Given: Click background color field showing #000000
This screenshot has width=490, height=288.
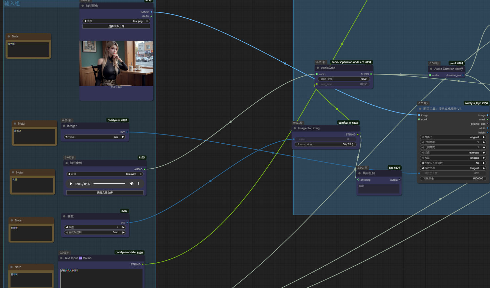Looking at the screenshot, I should coord(453,178).
